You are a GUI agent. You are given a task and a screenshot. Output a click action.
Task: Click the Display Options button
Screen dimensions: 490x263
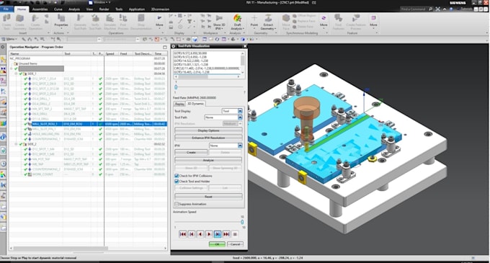click(208, 130)
